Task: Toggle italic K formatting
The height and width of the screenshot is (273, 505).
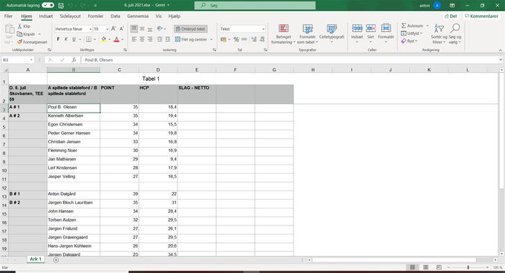Action: pyautogui.click(x=66, y=39)
